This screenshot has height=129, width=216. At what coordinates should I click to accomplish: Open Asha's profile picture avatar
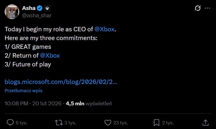(x=12, y=12)
